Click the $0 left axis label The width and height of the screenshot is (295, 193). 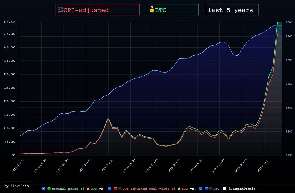click(14, 155)
